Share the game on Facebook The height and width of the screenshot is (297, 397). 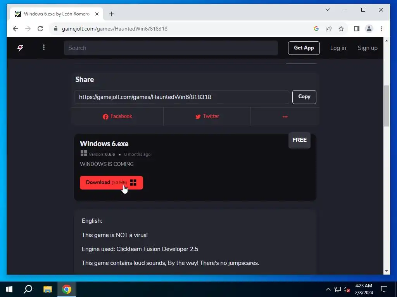point(117,116)
